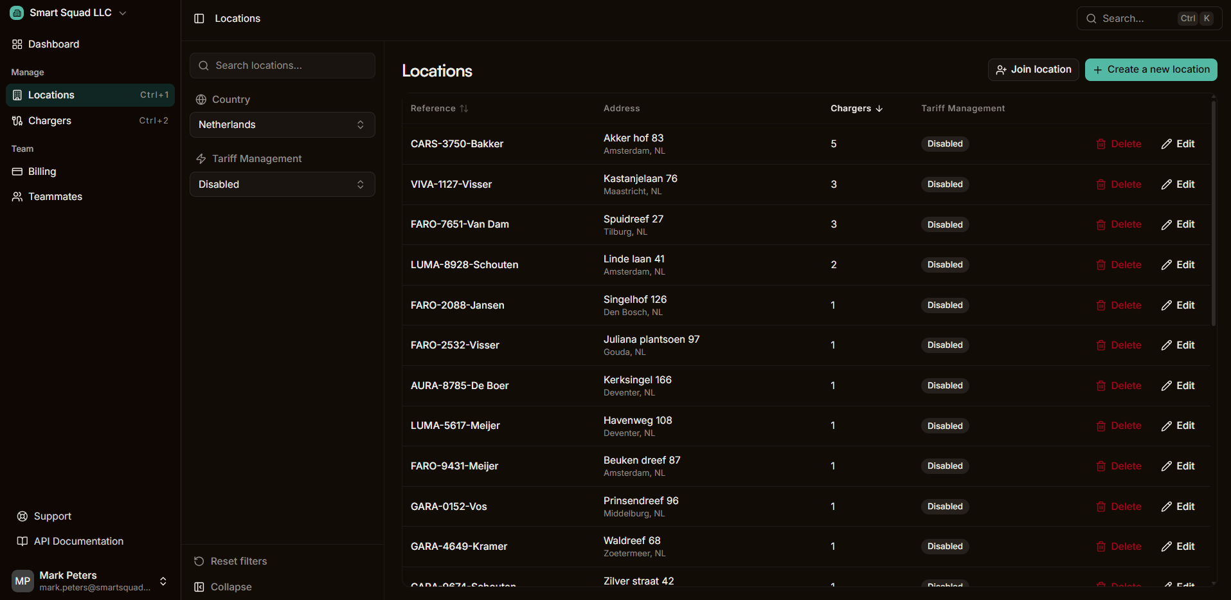This screenshot has width=1231, height=600.
Task: Delete CARS-3750-Bakker location
Action: pyautogui.click(x=1119, y=144)
